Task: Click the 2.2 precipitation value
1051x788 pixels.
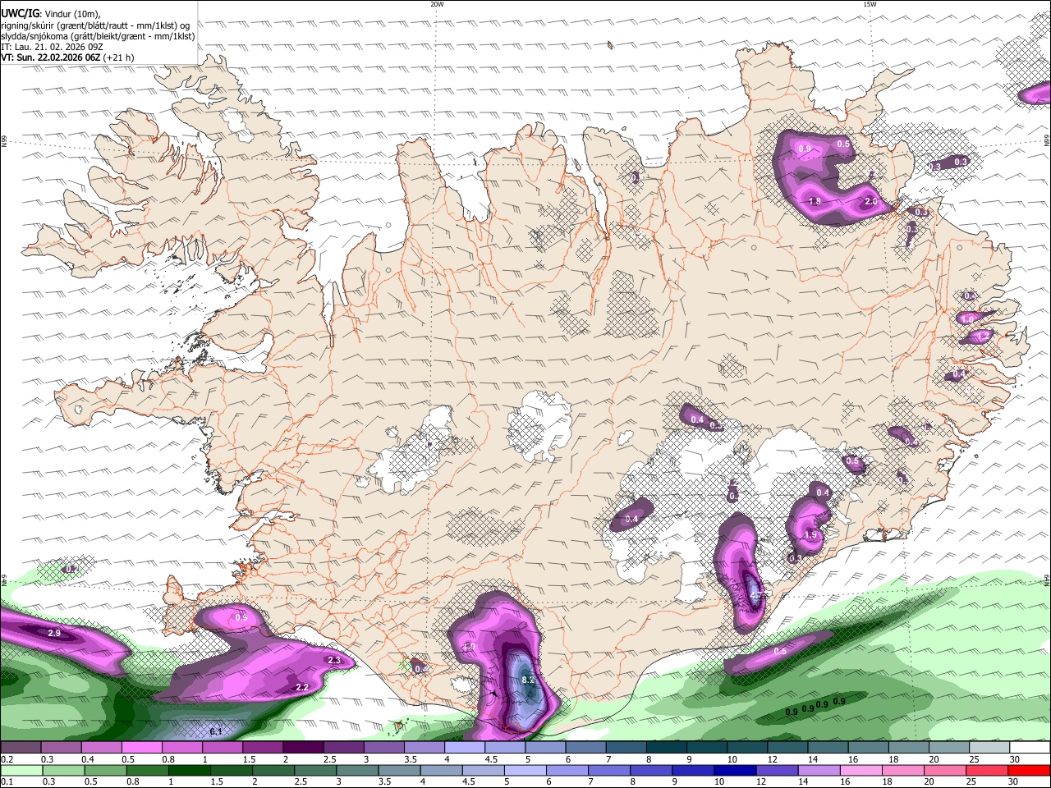Action: click(302, 687)
